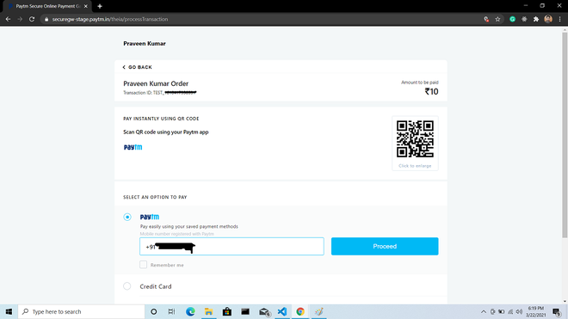This screenshot has width=568, height=319.
Task: Open Visual Studio Code from the taskbar
Action: click(282, 311)
